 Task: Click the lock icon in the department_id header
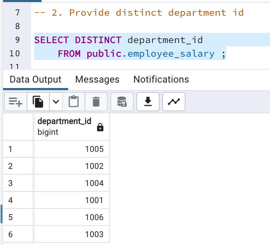pos(100,128)
